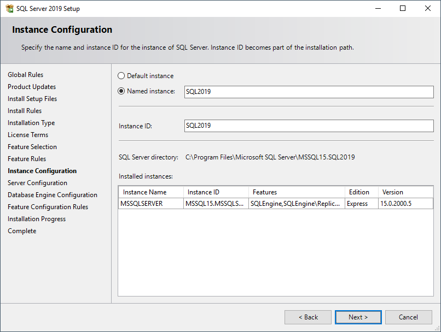This screenshot has height=332, width=441.
Task: Minimize the SQL Server 2019 Setup window
Action: click(378, 8)
